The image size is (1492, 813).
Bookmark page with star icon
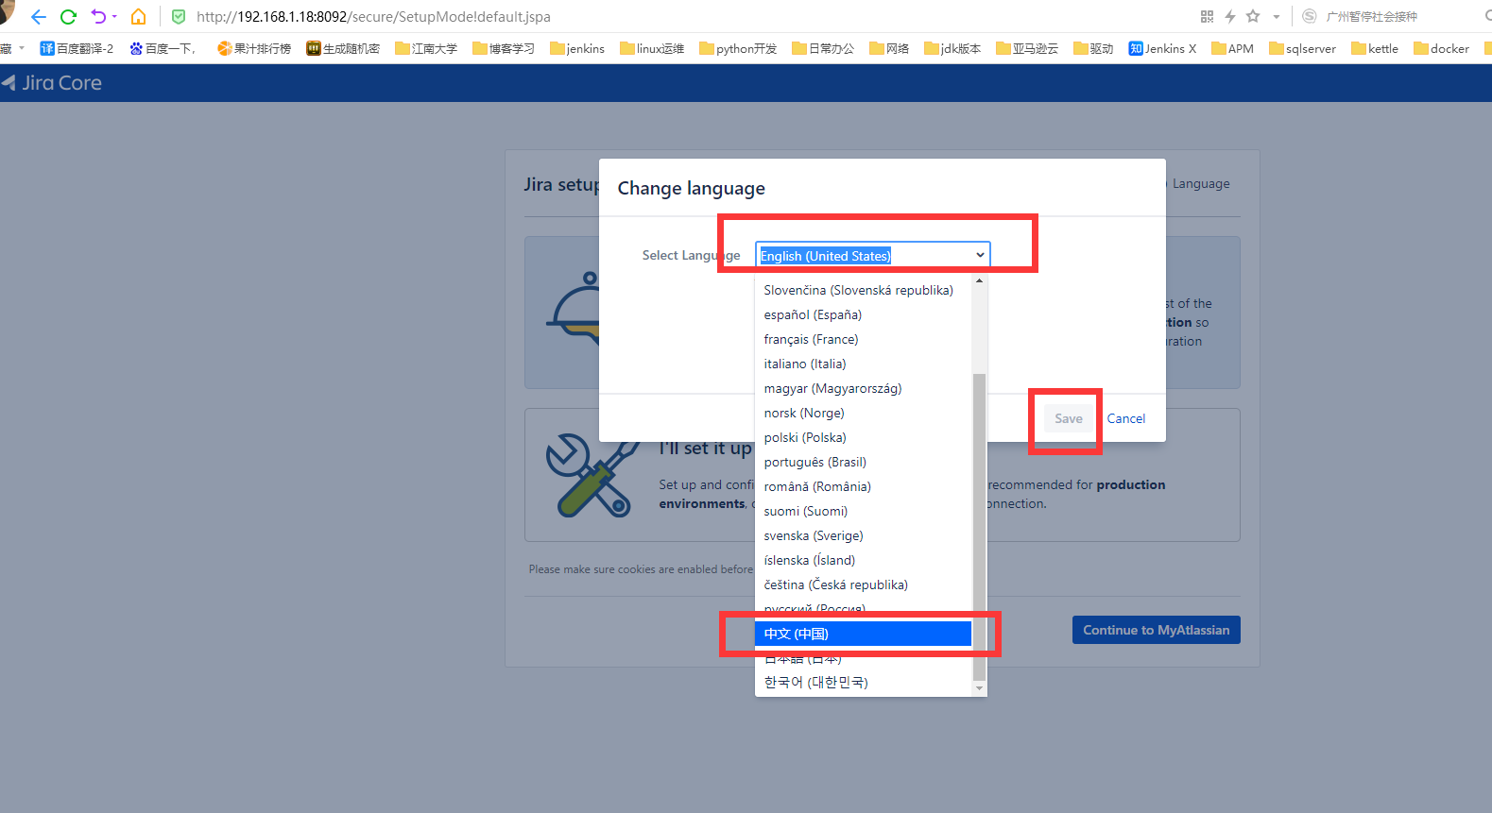(x=1253, y=16)
